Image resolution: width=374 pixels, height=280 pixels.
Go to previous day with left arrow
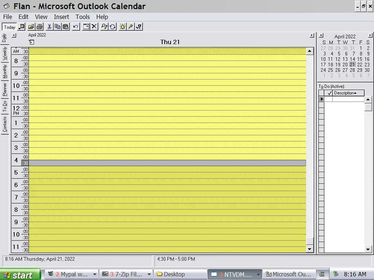point(14,35)
